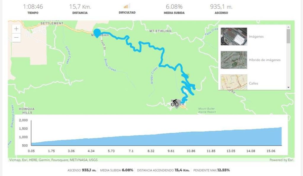
Task: Choose the Calles basemap label
Action: 253,83
